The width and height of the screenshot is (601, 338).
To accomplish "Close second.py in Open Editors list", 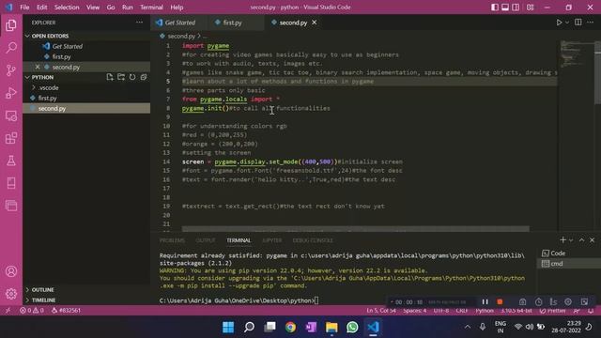I will (x=38, y=67).
